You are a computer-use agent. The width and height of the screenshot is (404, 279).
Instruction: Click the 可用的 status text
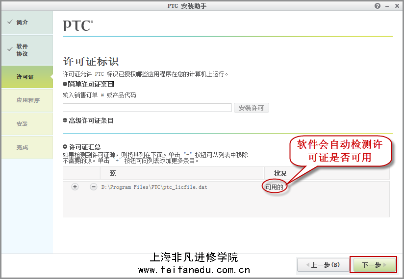pos(275,187)
